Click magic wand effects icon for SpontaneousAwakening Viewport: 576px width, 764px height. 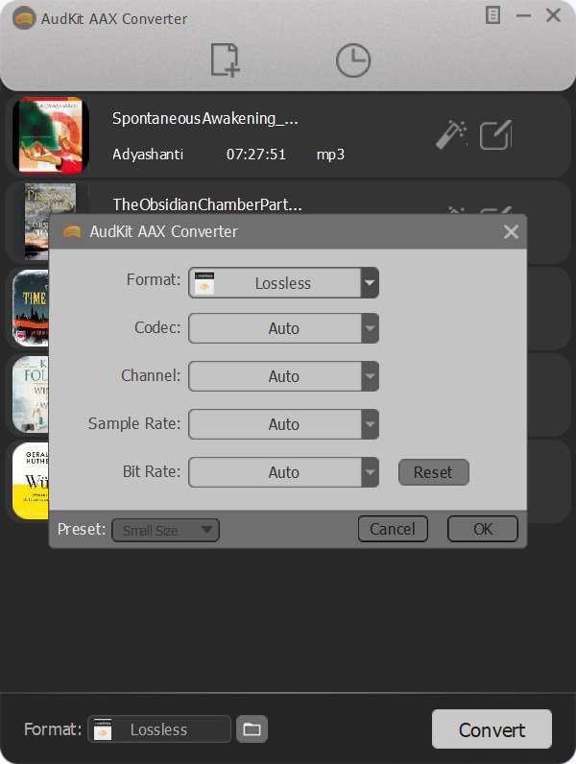coord(450,135)
